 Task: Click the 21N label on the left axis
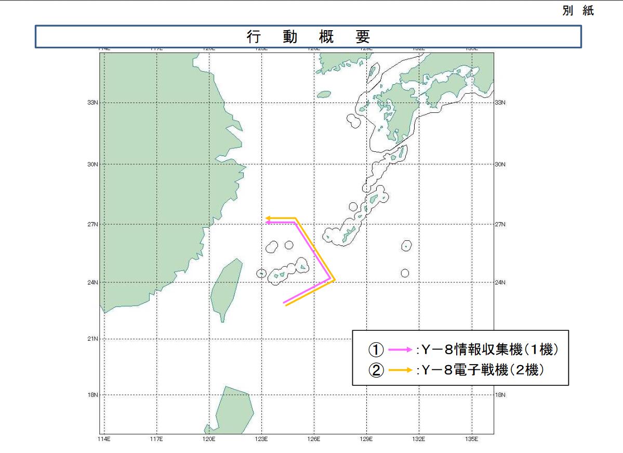(93, 339)
